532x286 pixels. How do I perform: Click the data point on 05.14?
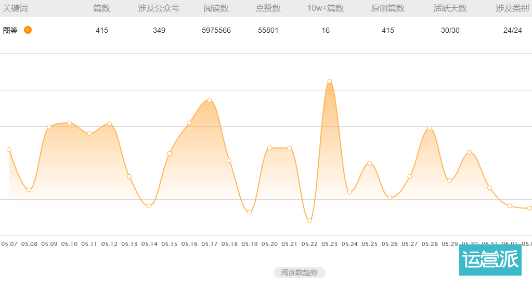[x=149, y=206]
